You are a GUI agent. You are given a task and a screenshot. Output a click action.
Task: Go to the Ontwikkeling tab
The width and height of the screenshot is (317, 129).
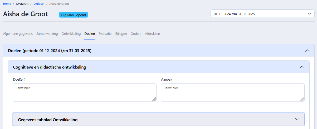coord(71,34)
